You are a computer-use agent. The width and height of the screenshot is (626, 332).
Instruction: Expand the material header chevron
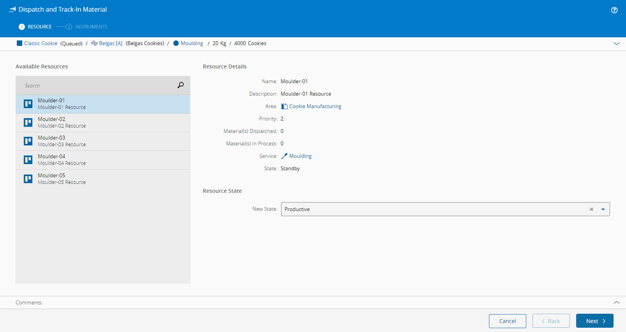coord(616,44)
